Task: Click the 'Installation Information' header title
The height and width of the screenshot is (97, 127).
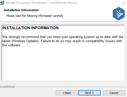Action: coord(21,10)
